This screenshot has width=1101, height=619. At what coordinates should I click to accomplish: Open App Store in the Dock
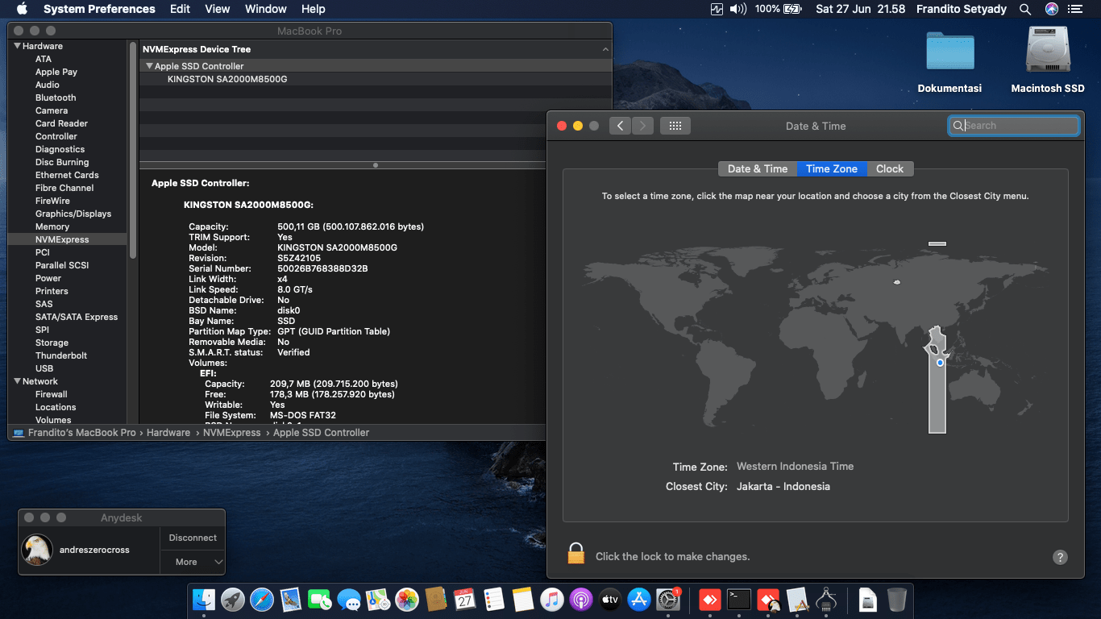point(639,600)
